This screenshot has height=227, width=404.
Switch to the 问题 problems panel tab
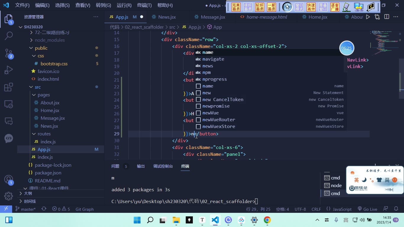115,166
